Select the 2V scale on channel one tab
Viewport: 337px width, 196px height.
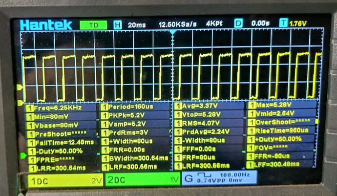pyautogui.click(x=97, y=181)
